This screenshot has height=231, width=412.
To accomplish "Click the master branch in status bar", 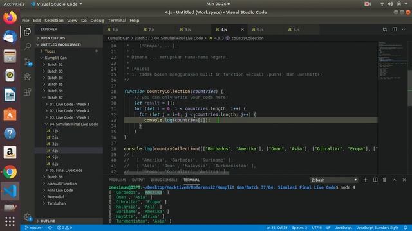I will coord(34,228).
